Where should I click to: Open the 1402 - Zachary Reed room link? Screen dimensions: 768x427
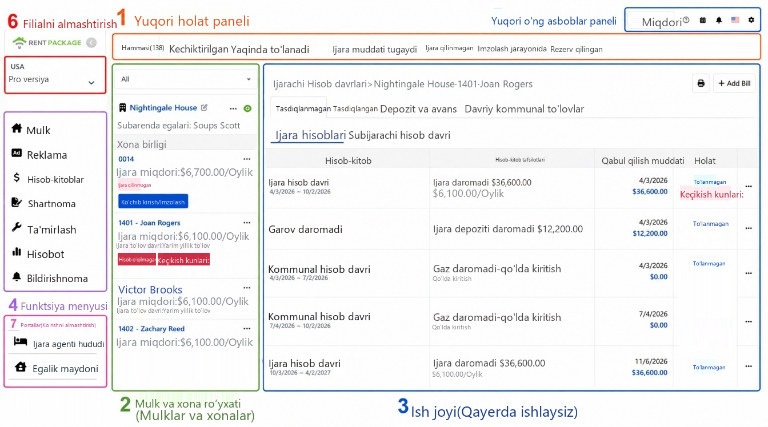151,328
